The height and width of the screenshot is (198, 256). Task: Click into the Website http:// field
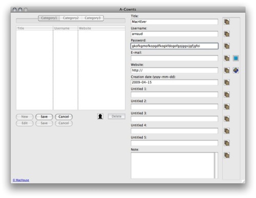(175, 71)
